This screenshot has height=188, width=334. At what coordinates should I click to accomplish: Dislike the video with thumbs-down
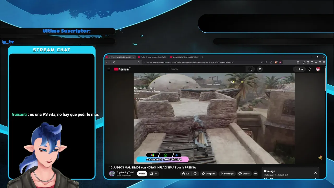(x=195, y=174)
